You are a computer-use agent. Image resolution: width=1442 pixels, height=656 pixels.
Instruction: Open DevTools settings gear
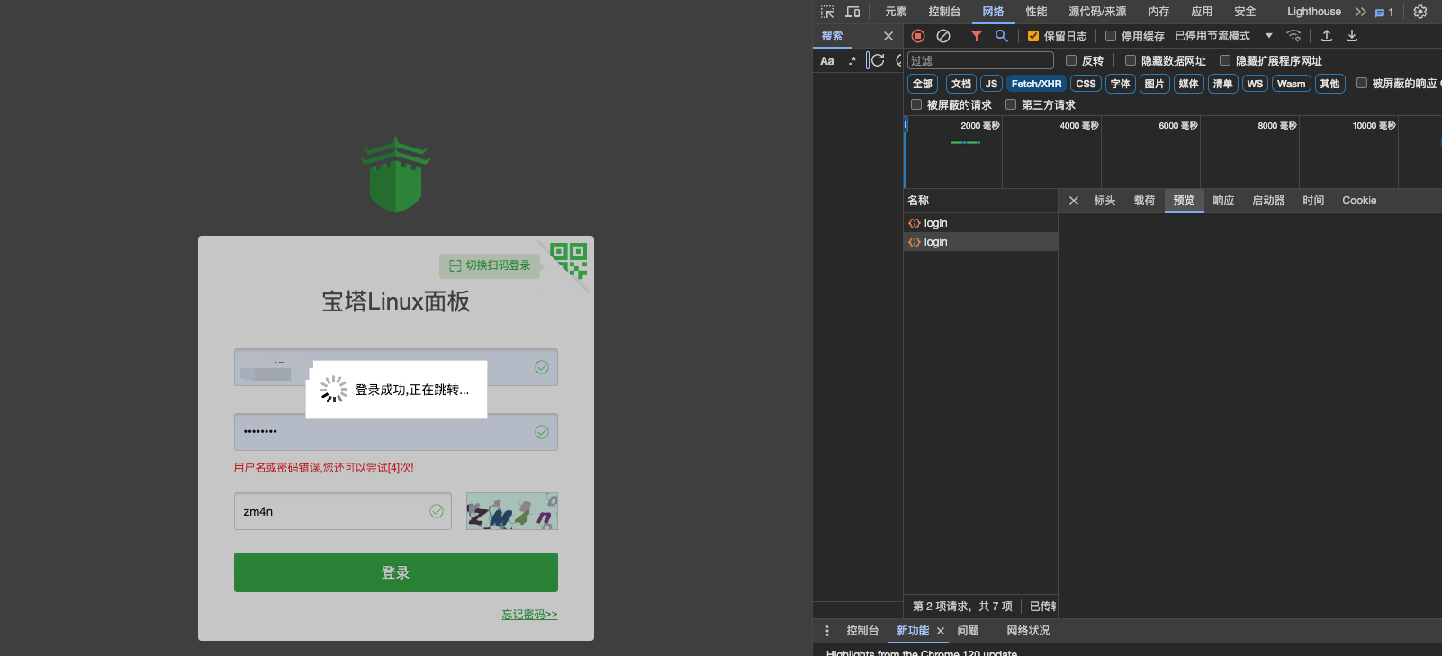coord(1420,12)
